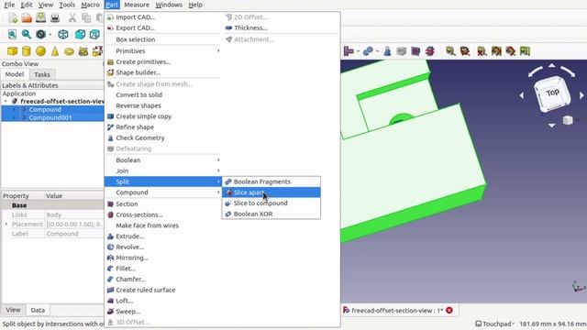Switch to top view cube icon
This screenshot has height=330, width=587.
point(94,35)
